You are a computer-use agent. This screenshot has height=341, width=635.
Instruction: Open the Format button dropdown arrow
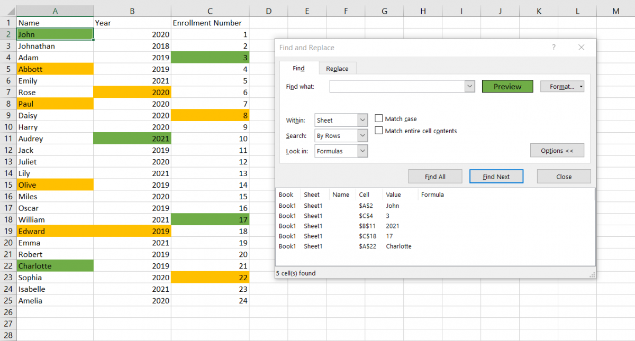click(581, 87)
